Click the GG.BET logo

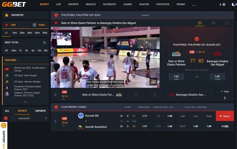coord(14,5)
